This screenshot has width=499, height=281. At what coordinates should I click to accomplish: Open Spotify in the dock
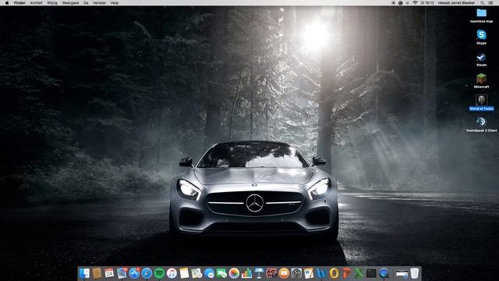pos(159,273)
